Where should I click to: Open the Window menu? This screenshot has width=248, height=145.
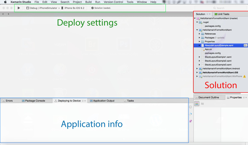[142, 2]
